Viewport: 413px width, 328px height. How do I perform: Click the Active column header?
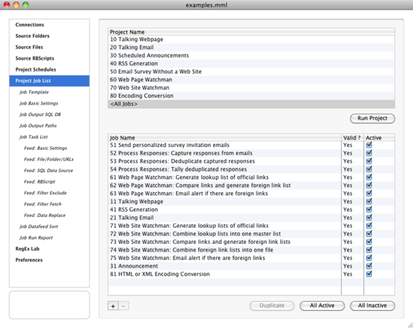(x=379, y=138)
